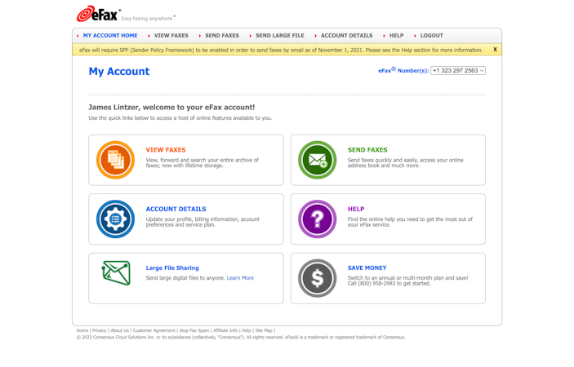Click the "eFax Number(s):" label
Viewport: 574px width, 367px height.
coord(403,70)
